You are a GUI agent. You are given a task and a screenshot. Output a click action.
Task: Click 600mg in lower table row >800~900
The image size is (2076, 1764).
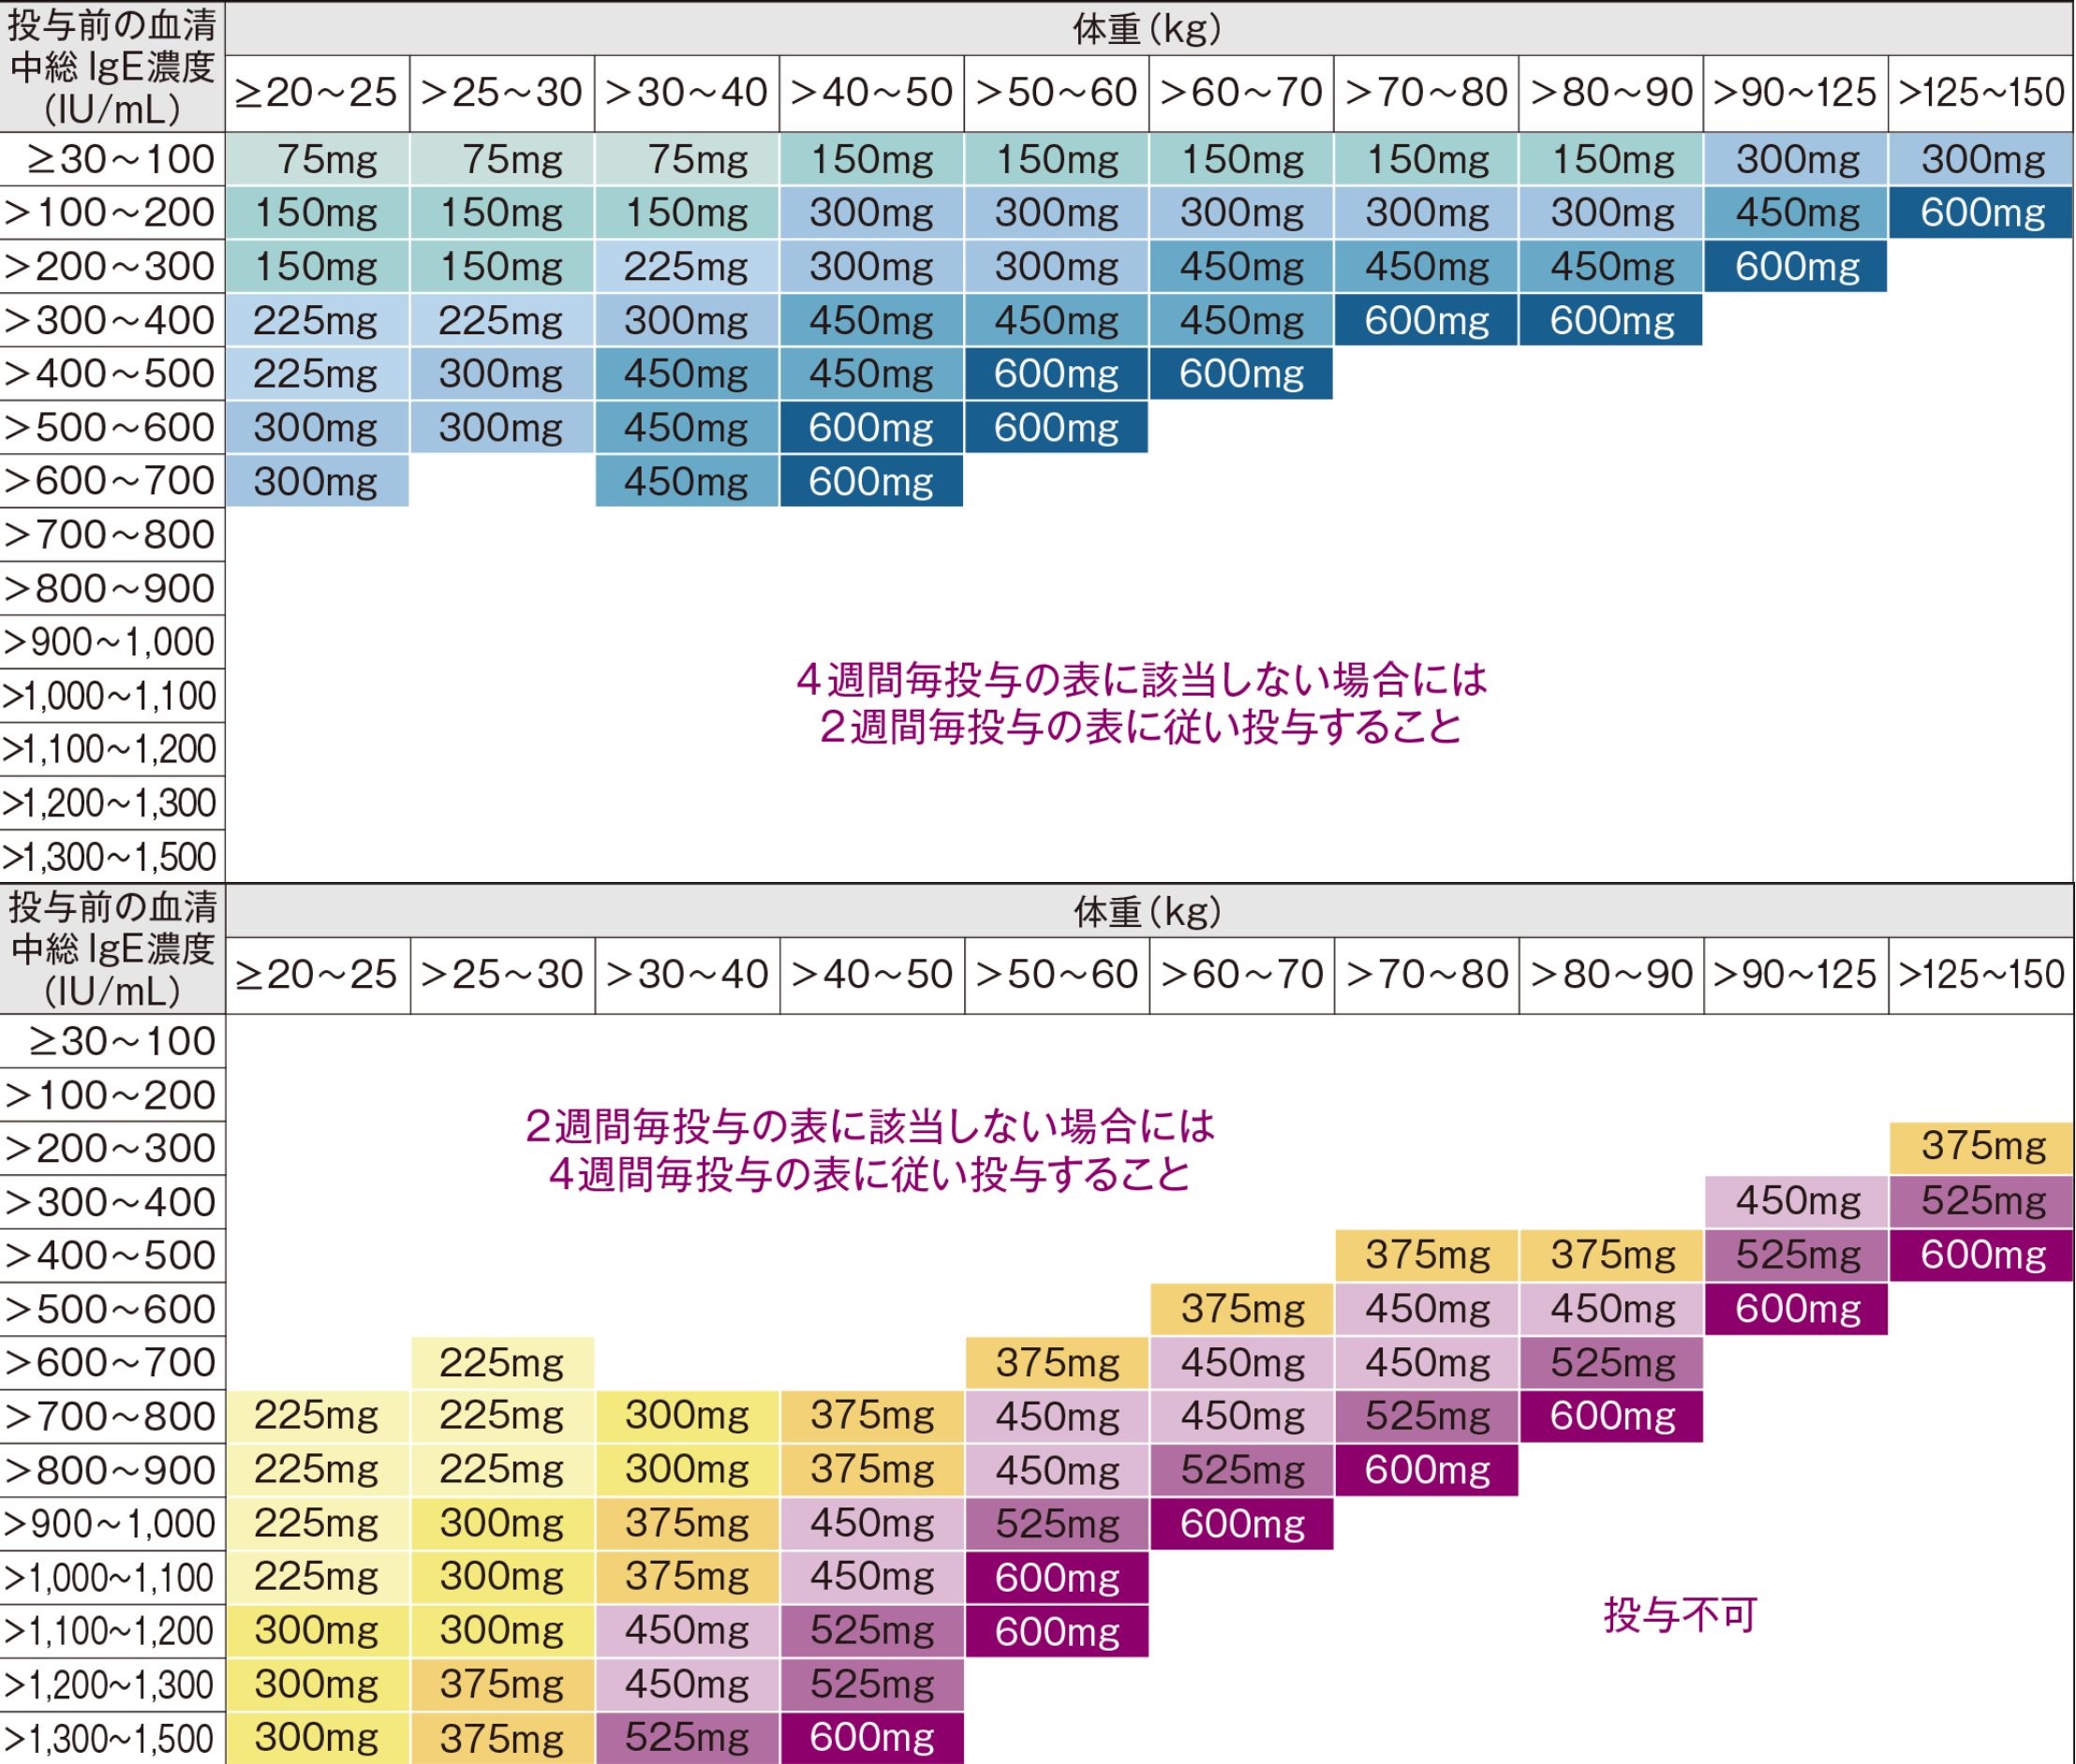click(x=1427, y=1470)
